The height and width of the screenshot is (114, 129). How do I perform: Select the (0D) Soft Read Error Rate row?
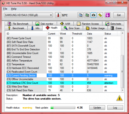tap(62, 42)
